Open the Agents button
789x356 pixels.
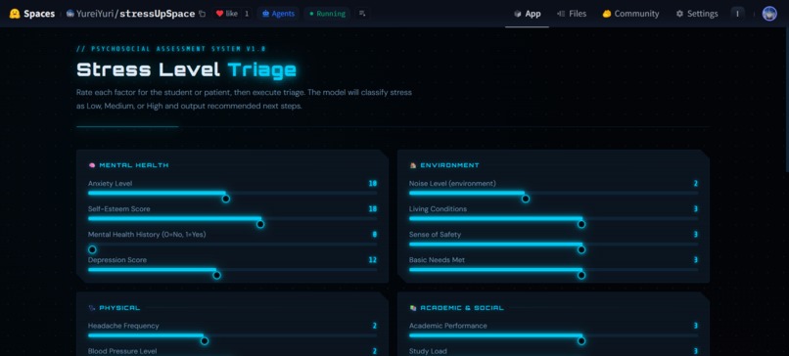[278, 14]
